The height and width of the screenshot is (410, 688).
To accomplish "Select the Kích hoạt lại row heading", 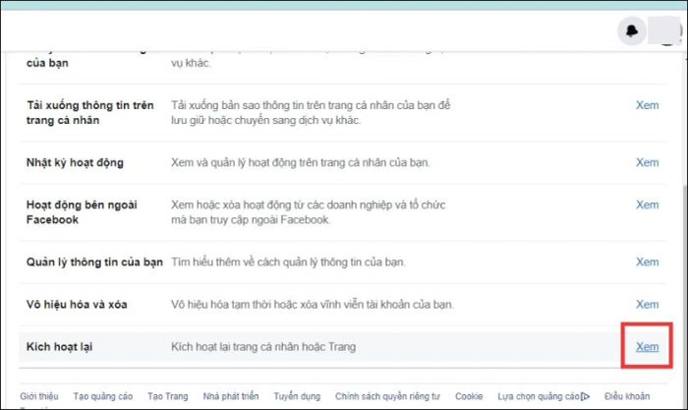I will point(59,347).
